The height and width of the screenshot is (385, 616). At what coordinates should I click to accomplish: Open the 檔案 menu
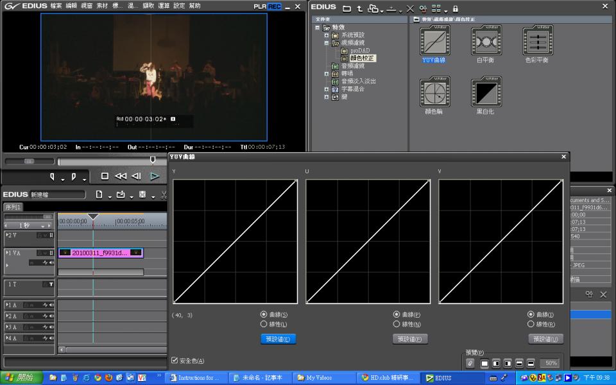56,6
